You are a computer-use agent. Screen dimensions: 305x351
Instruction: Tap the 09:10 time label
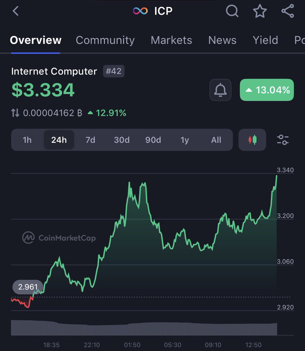coord(213,345)
